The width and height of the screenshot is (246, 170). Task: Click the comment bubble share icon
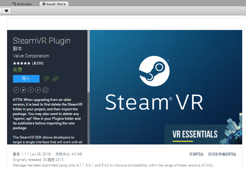tap(45, 90)
